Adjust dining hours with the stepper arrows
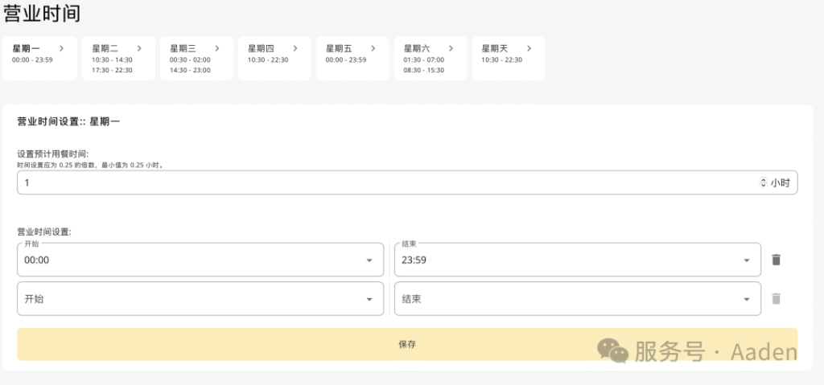The image size is (824, 385). [763, 183]
